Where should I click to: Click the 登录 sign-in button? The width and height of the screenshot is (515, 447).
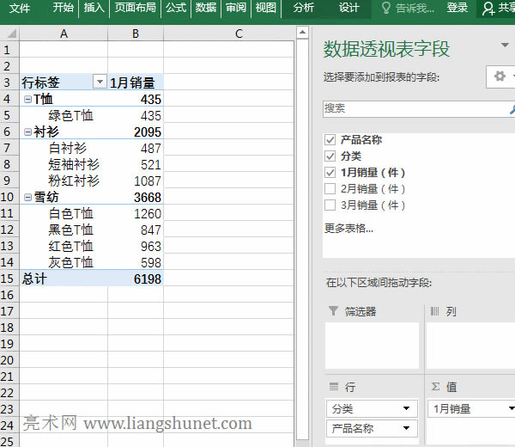coord(457,8)
